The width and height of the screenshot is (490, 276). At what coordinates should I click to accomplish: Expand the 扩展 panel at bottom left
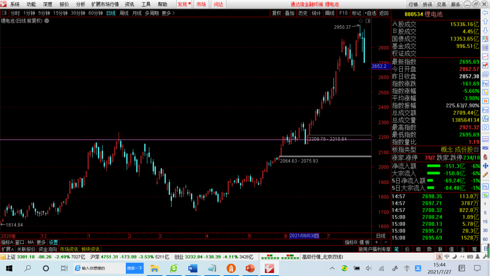7,249
